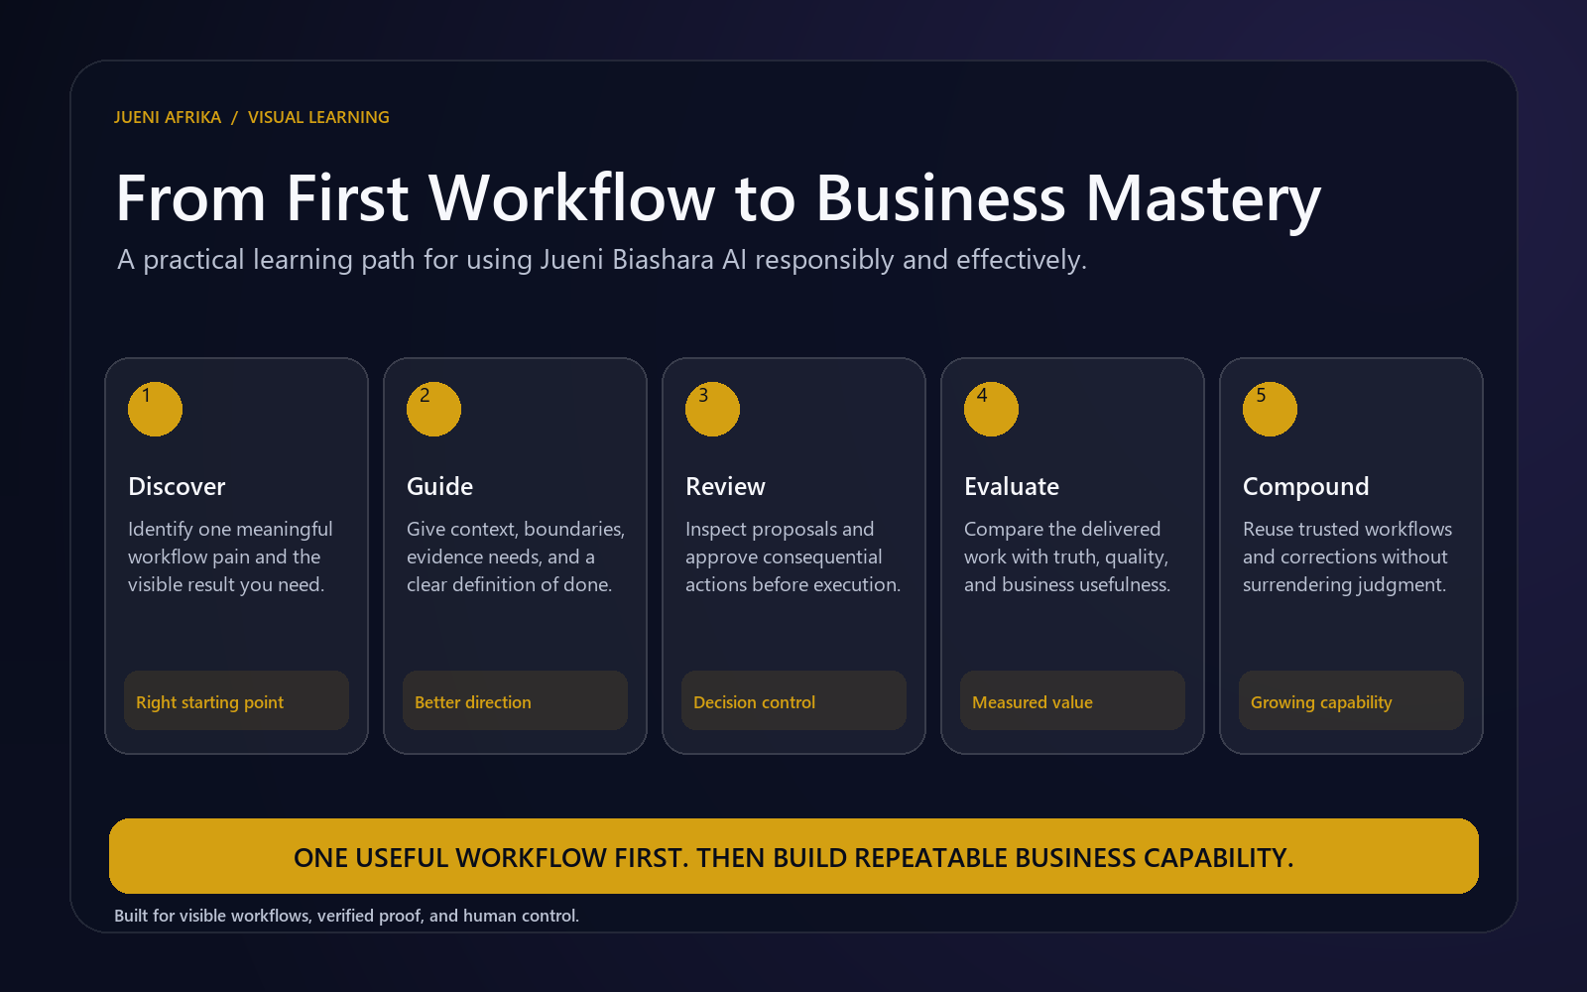
Task: Click the 'Growing capability' tag
Action: (x=1351, y=700)
